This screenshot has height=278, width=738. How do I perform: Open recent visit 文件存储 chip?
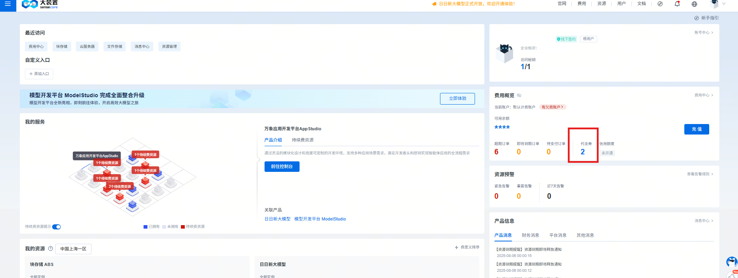115,47
